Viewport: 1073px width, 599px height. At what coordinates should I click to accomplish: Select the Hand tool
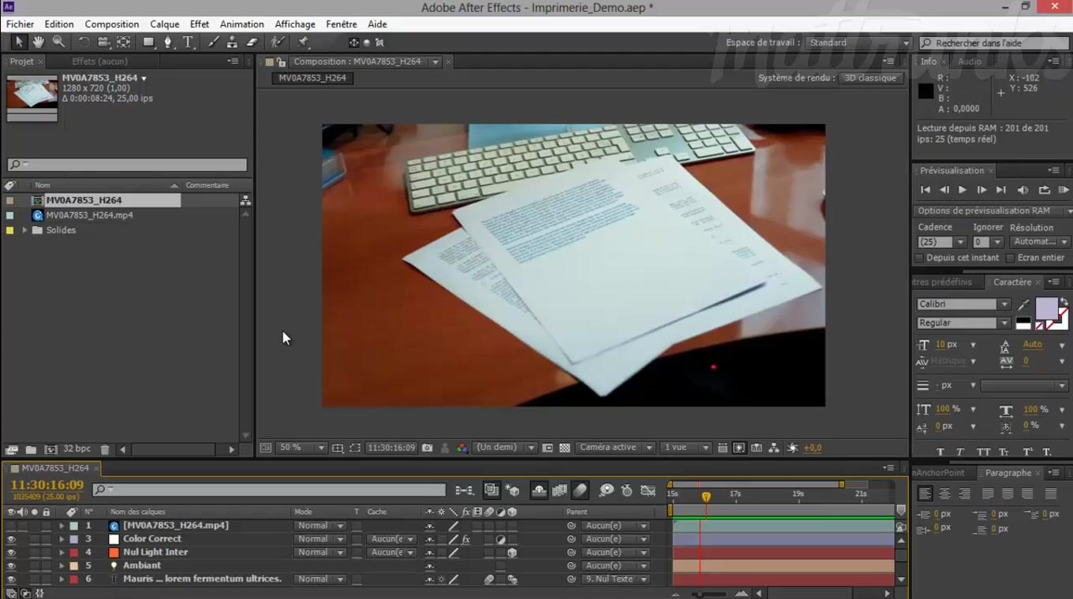click(38, 43)
